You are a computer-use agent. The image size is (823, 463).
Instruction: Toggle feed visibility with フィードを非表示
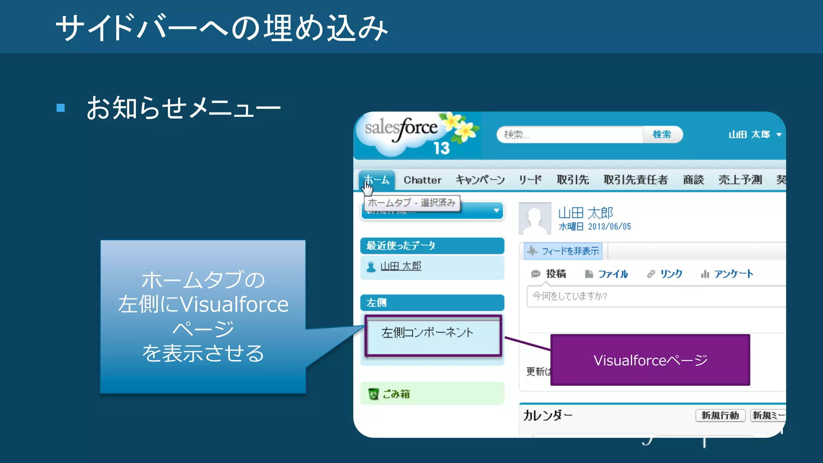click(570, 251)
